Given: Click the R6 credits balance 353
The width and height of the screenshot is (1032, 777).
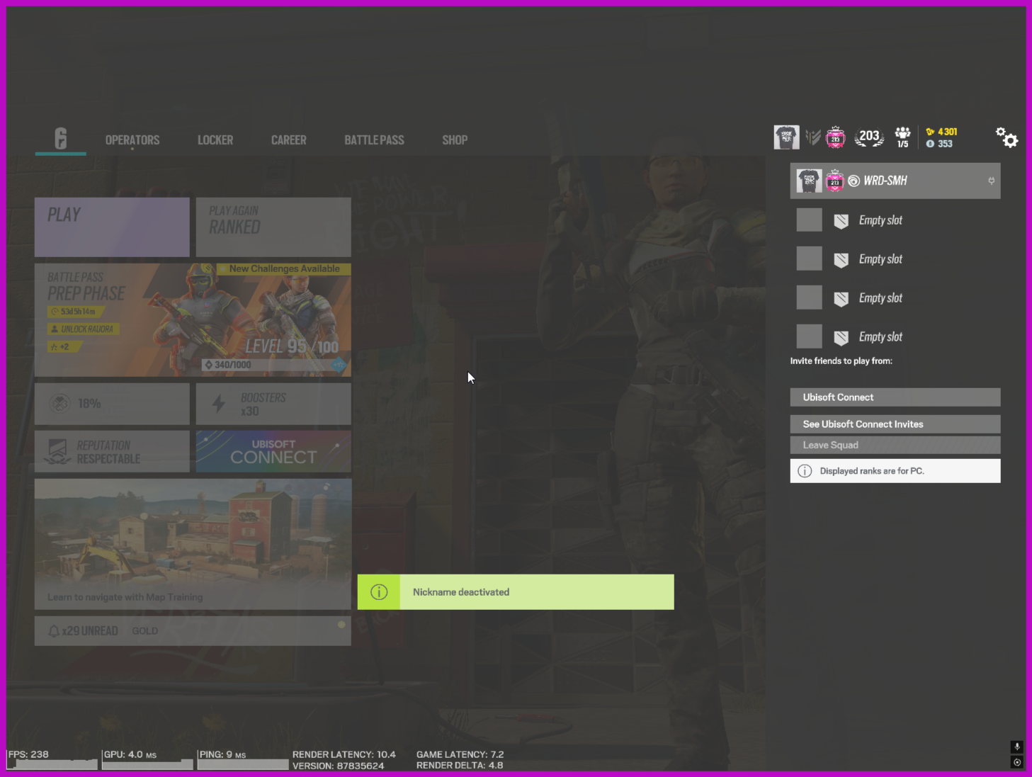Looking at the screenshot, I should [x=939, y=144].
